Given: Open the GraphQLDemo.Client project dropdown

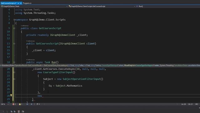Looking at the screenshot, I should tap(34, 6).
